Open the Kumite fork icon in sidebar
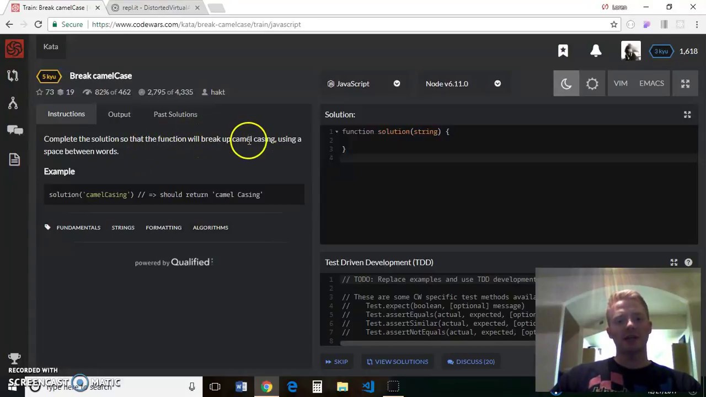This screenshot has width=706, height=397. point(13,103)
